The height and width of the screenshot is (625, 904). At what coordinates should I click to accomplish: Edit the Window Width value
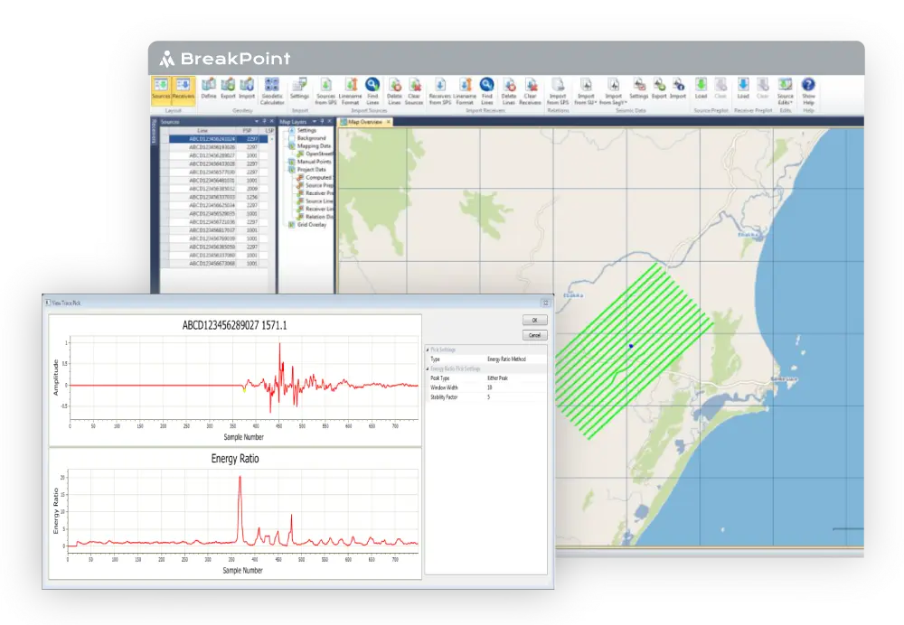coord(516,387)
